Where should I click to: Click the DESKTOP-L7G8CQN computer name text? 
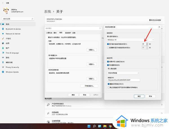pyautogui.click(x=54, y=19)
